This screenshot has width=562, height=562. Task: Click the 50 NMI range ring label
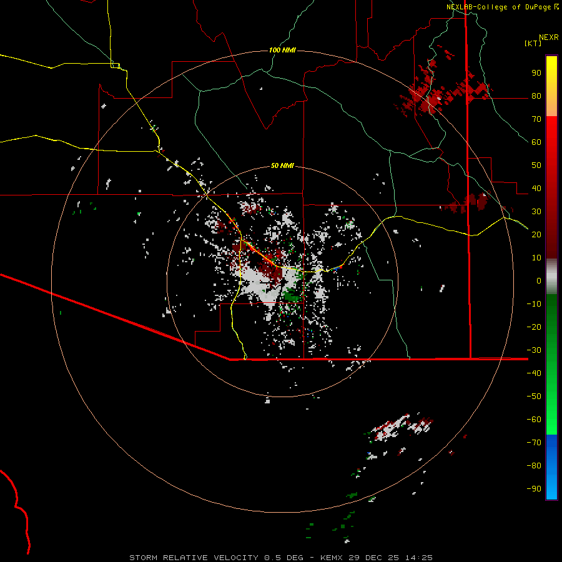click(x=282, y=165)
